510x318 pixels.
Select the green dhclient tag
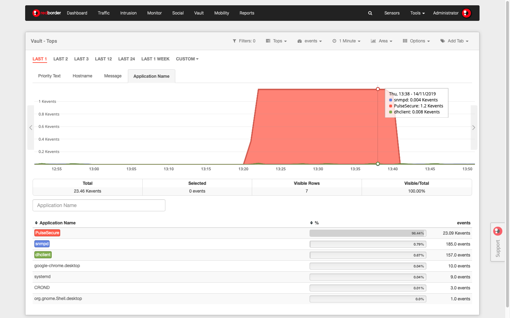click(43, 255)
